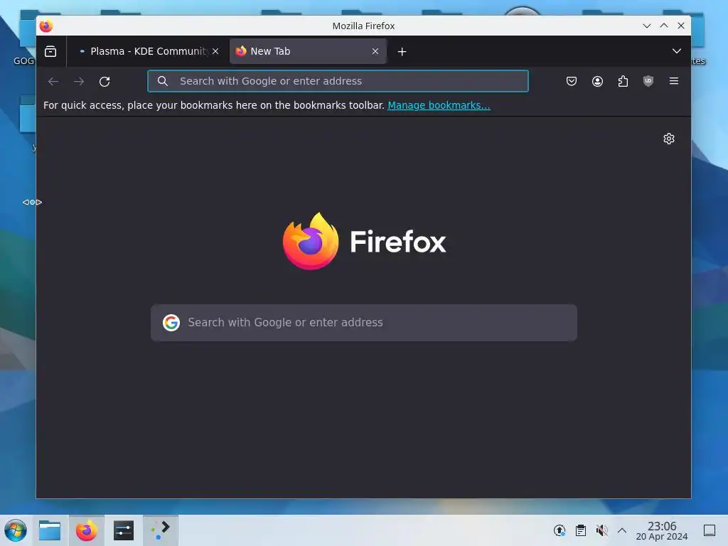728x546 pixels.
Task: Open the application hamburger menu
Action: click(674, 81)
